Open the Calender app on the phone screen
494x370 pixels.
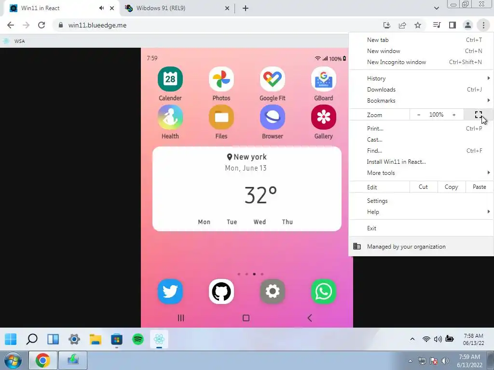170,79
